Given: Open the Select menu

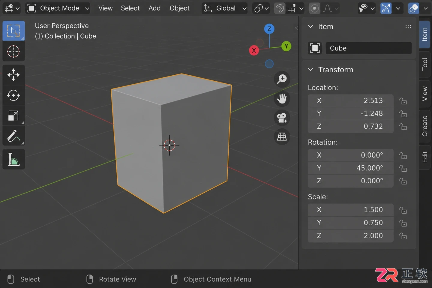Looking at the screenshot, I should click(130, 8).
